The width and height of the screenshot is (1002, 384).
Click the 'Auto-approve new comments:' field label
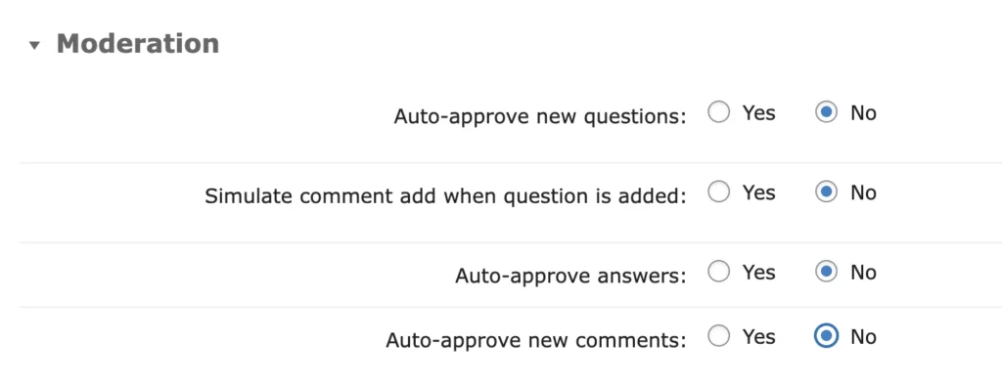pos(536,340)
